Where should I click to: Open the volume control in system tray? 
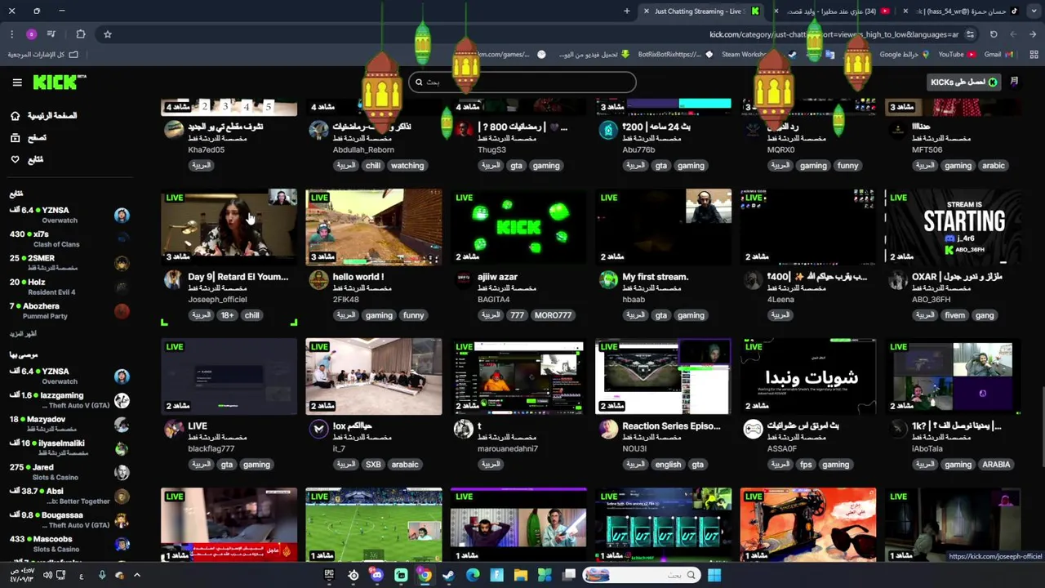pos(47,575)
